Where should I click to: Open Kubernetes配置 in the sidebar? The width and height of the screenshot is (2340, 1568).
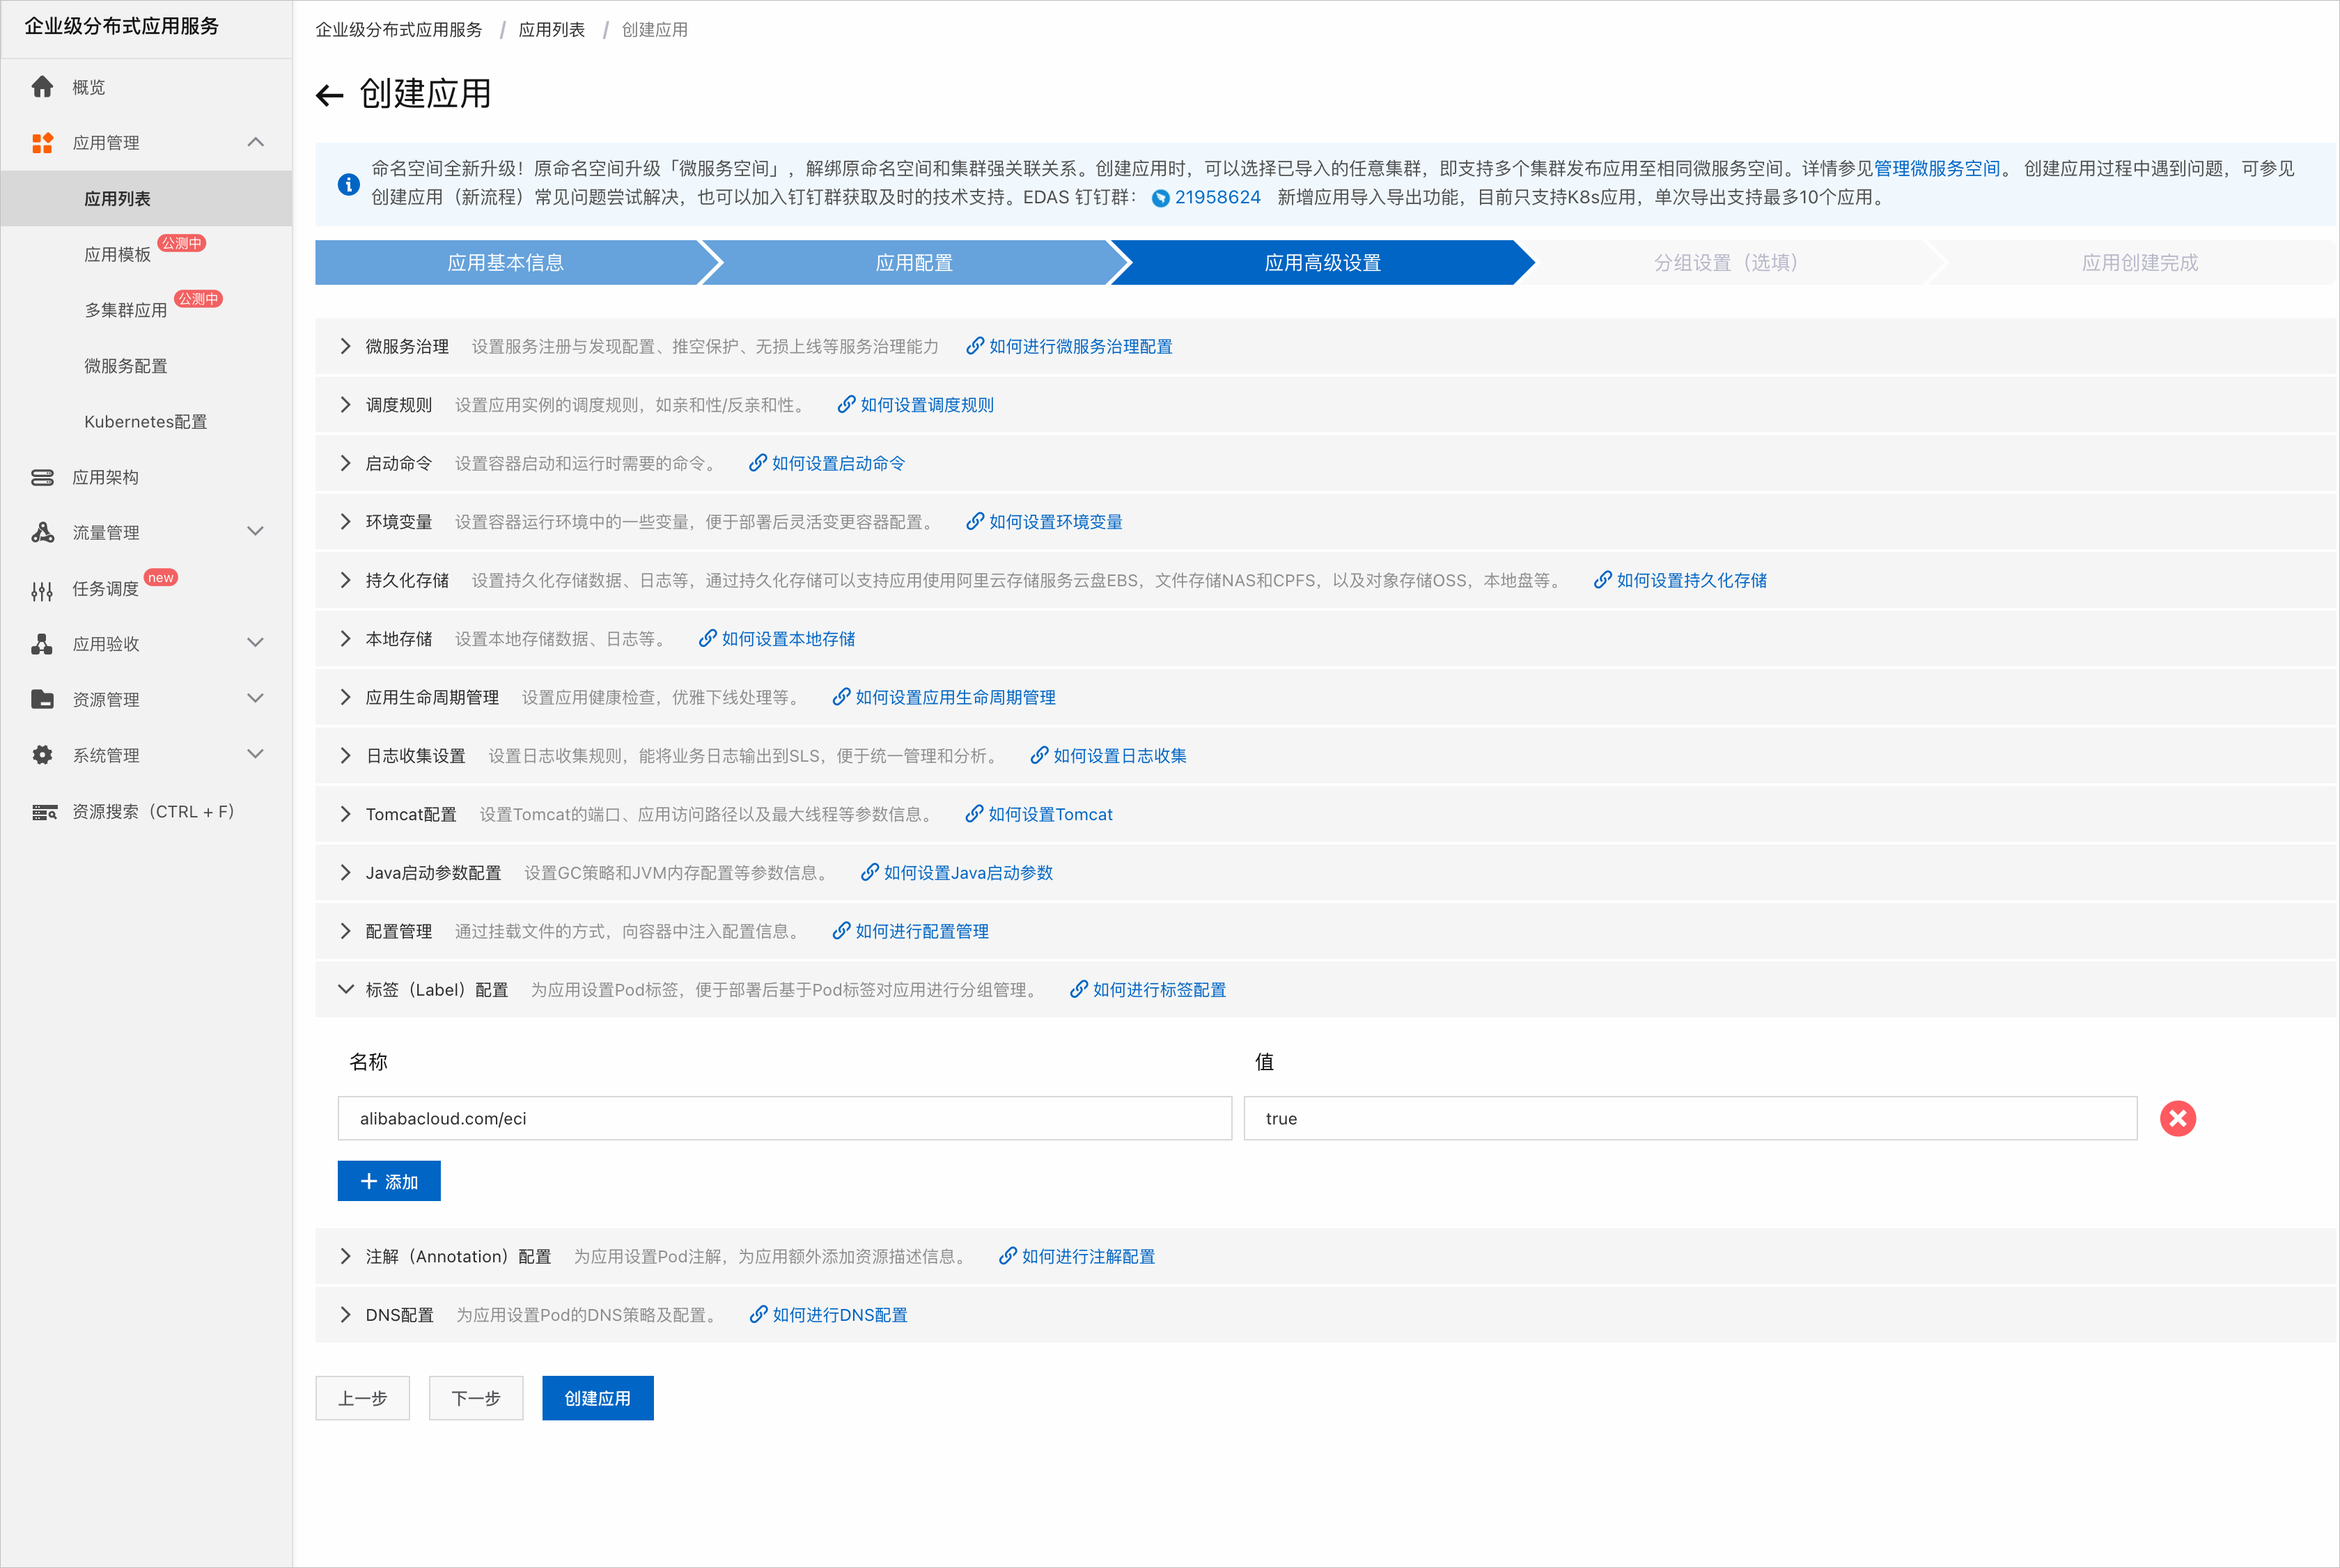click(147, 421)
